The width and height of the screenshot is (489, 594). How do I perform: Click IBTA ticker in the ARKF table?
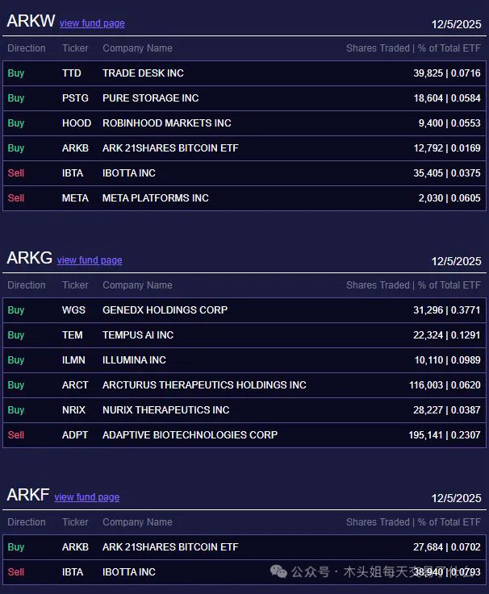[73, 572]
